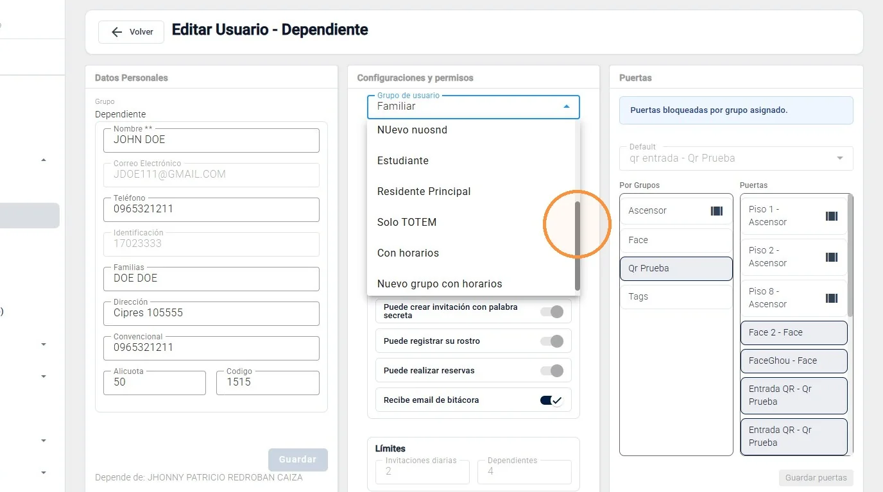Toggle Puede crear invitación con palabra secreta

(x=552, y=312)
